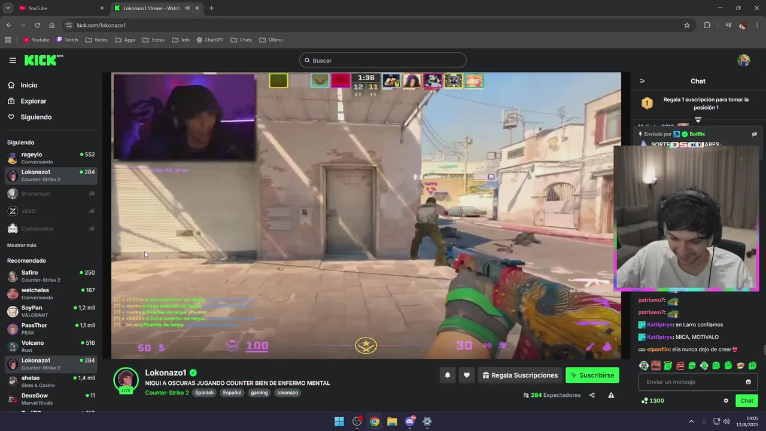Send message with green Chat button
This screenshot has height=431, width=766.
point(747,401)
